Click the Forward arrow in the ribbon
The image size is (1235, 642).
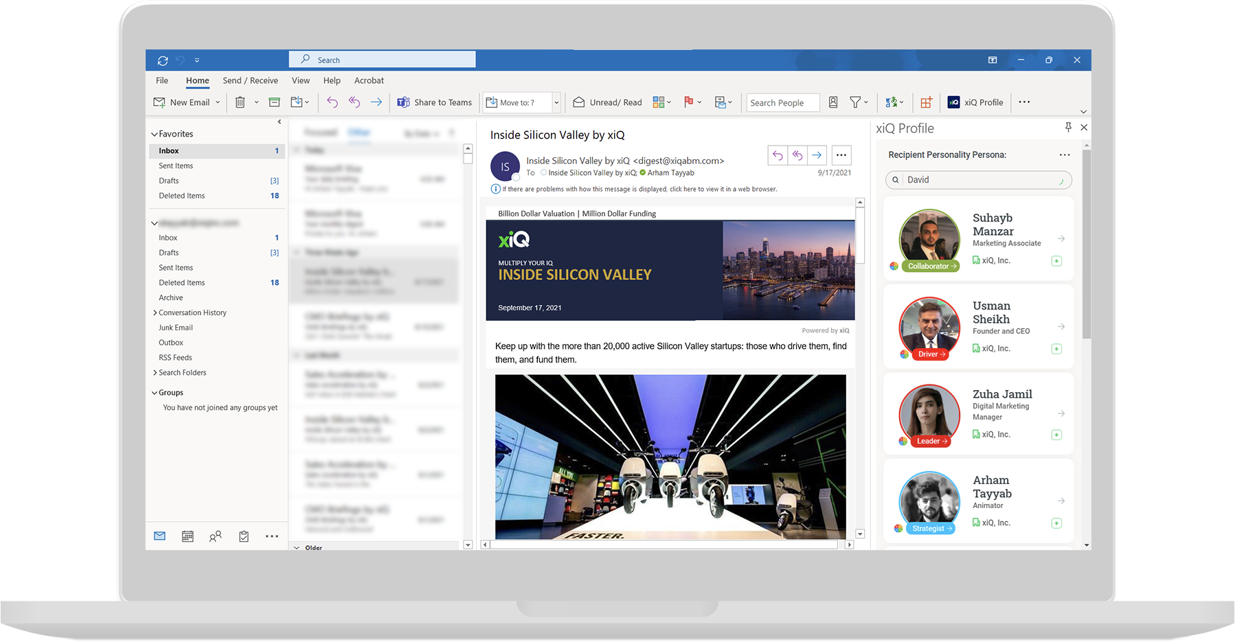tap(376, 102)
